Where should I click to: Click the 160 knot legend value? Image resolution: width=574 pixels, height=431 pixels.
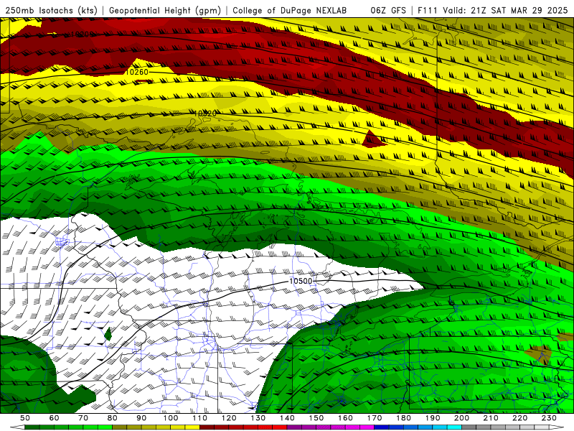[x=345, y=418]
